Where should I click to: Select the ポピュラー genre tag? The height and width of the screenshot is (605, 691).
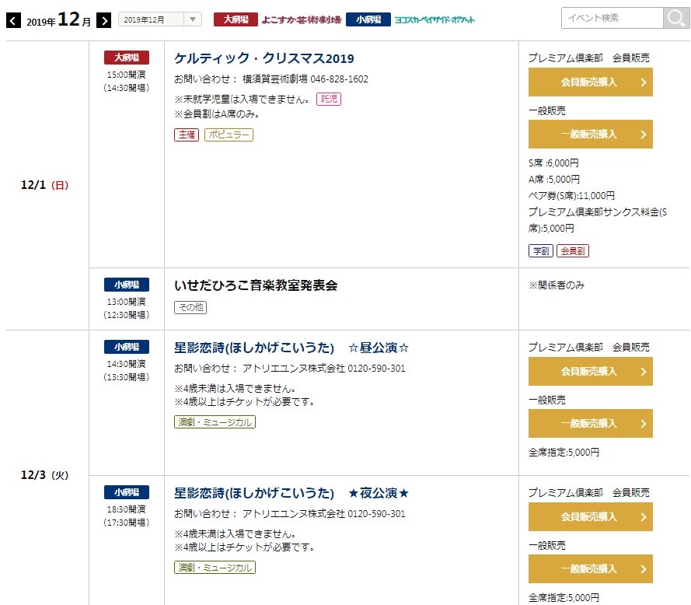tap(229, 135)
